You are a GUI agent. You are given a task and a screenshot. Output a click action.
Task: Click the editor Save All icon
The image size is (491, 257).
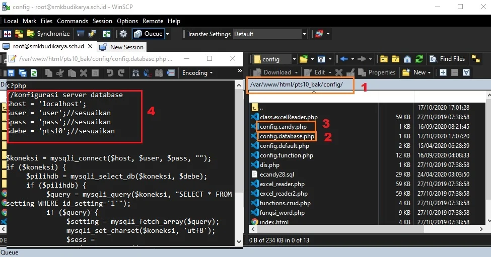23,73
